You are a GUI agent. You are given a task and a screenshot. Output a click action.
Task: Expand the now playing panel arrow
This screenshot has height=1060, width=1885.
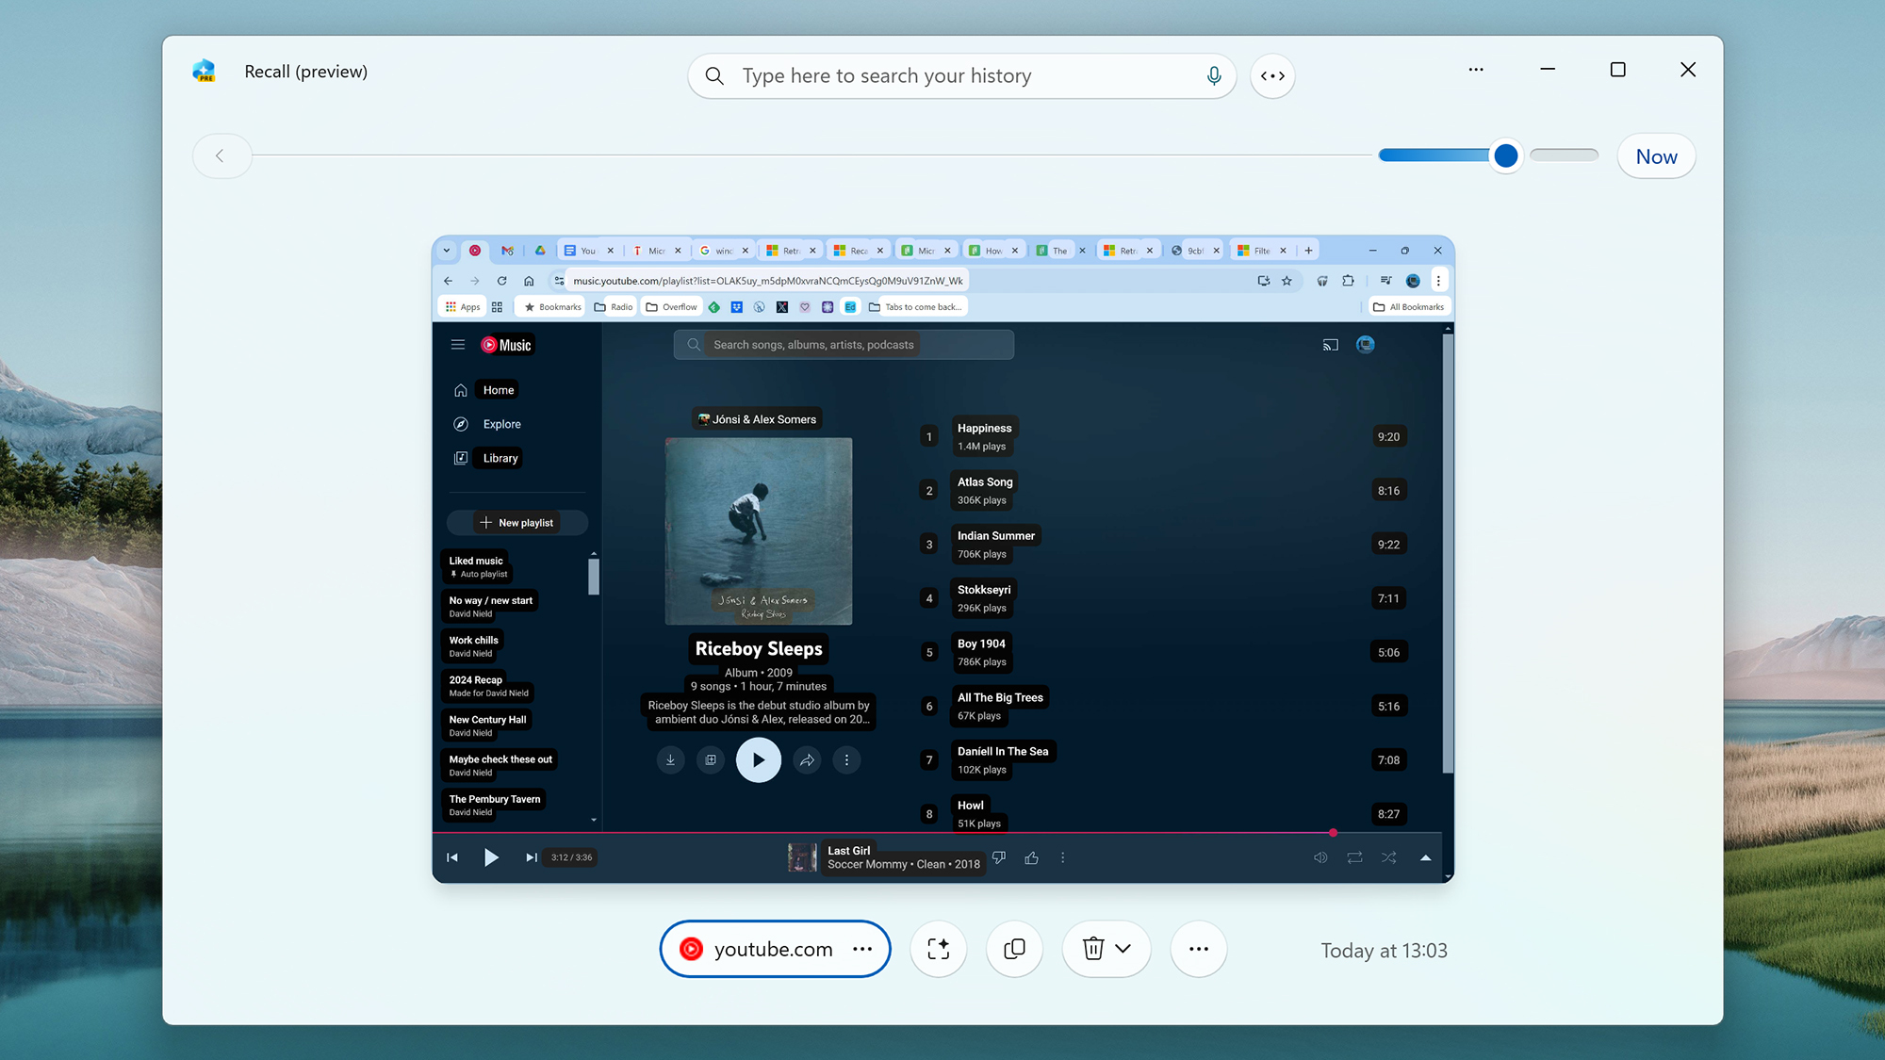pyautogui.click(x=1425, y=857)
